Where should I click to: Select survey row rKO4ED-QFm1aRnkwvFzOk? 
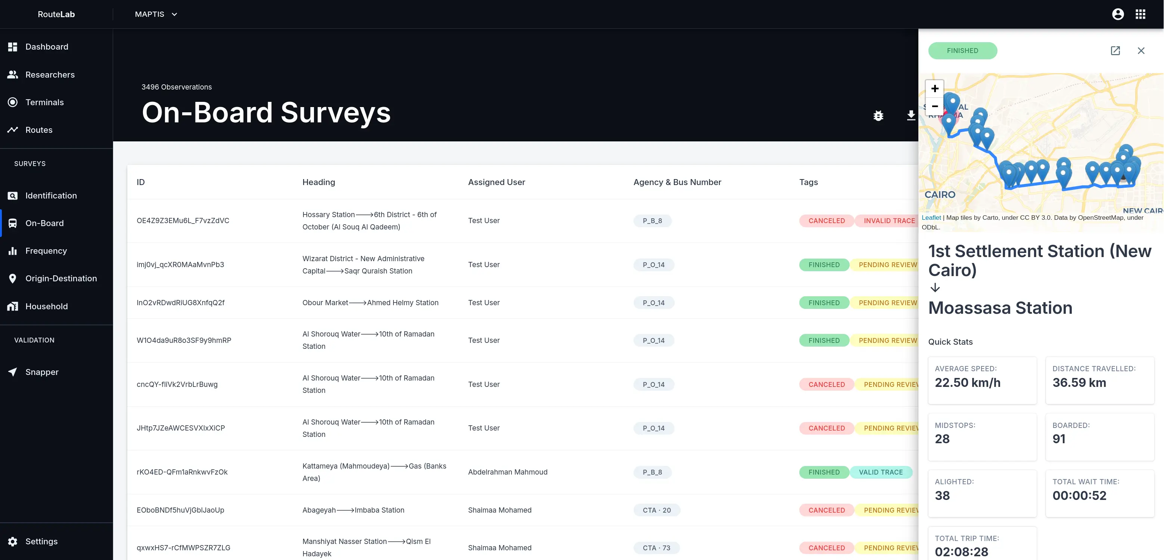[182, 472]
